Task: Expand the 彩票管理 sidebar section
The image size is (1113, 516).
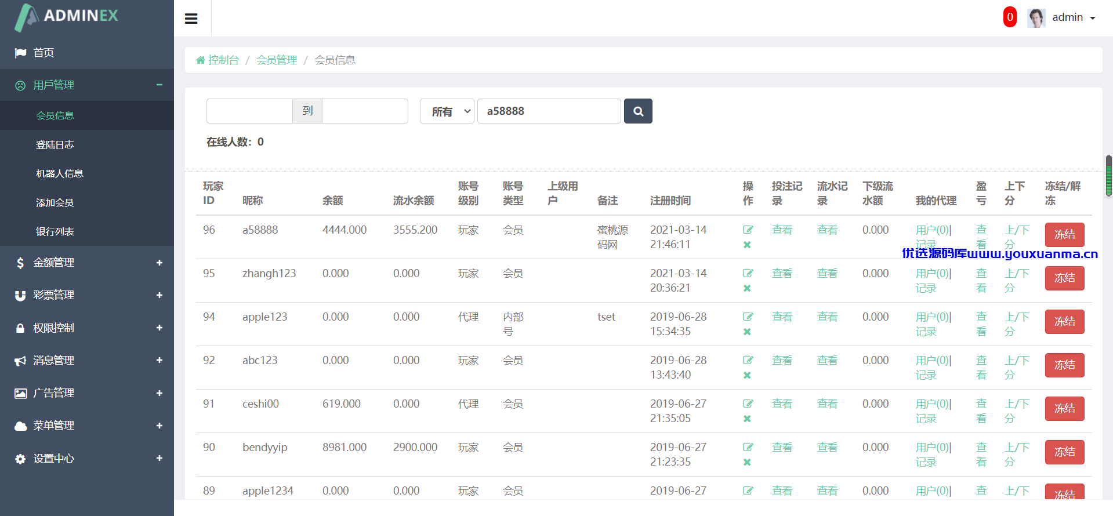Action: click(87, 295)
